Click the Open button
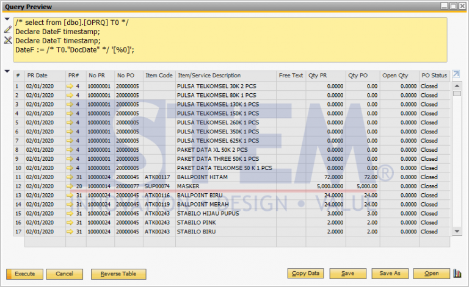 tap(431, 273)
